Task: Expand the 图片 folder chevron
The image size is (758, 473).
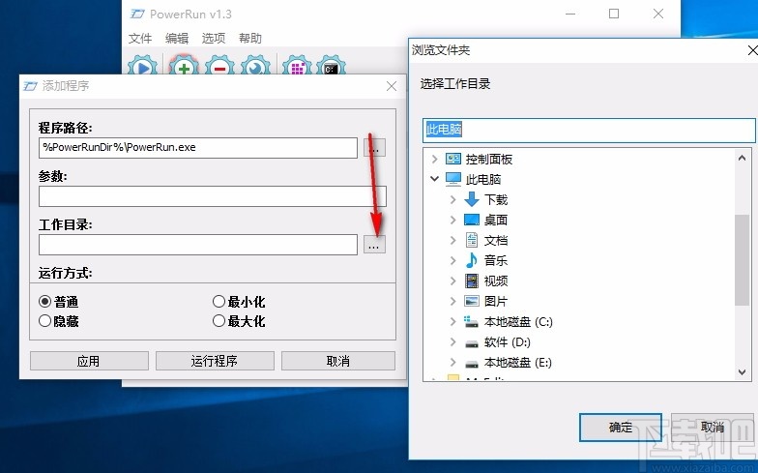Action: (x=452, y=301)
